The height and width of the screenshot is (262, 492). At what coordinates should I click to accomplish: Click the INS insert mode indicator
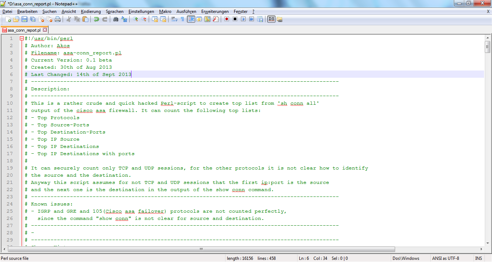[478, 258]
